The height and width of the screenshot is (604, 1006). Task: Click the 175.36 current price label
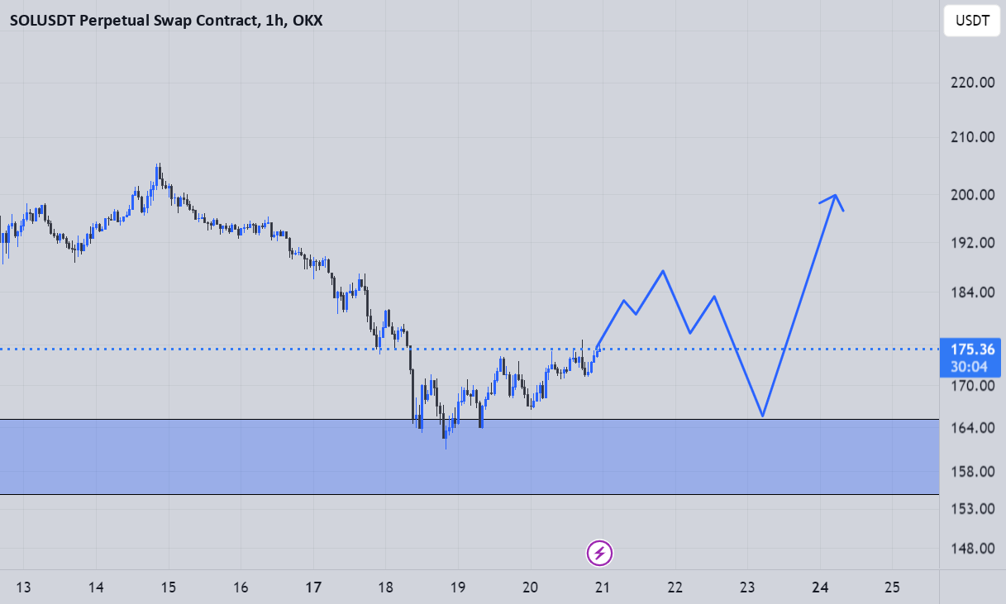[x=973, y=350]
